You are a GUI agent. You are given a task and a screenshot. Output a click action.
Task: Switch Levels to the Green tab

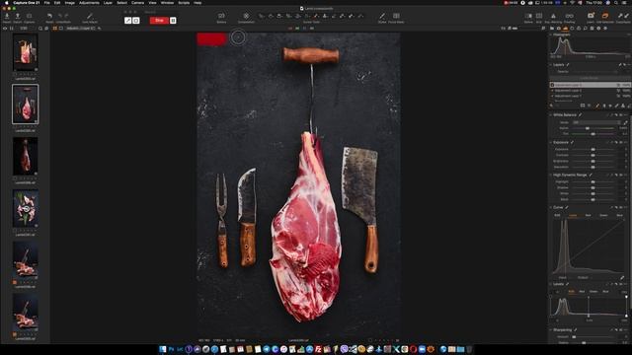pos(593,292)
